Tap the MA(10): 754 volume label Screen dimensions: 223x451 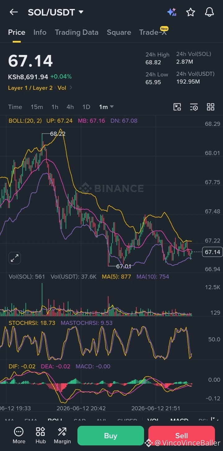(x=153, y=276)
